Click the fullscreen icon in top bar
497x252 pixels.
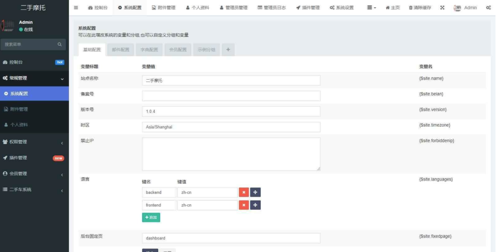[x=442, y=8]
